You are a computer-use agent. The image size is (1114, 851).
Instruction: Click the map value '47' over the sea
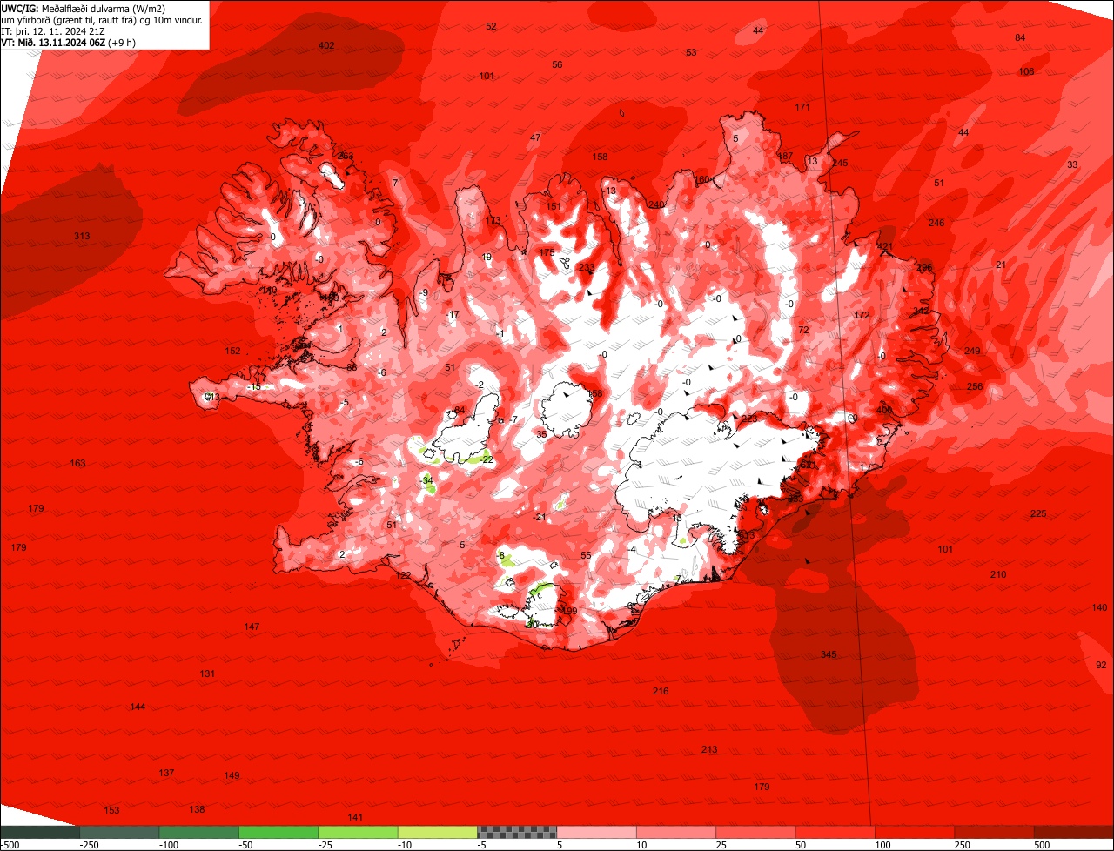(x=535, y=138)
